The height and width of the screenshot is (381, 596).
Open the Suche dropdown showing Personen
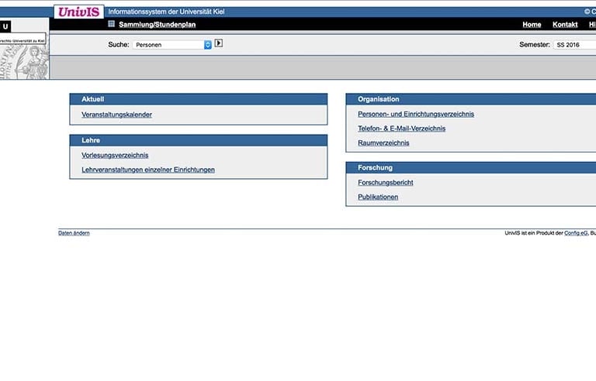point(172,45)
